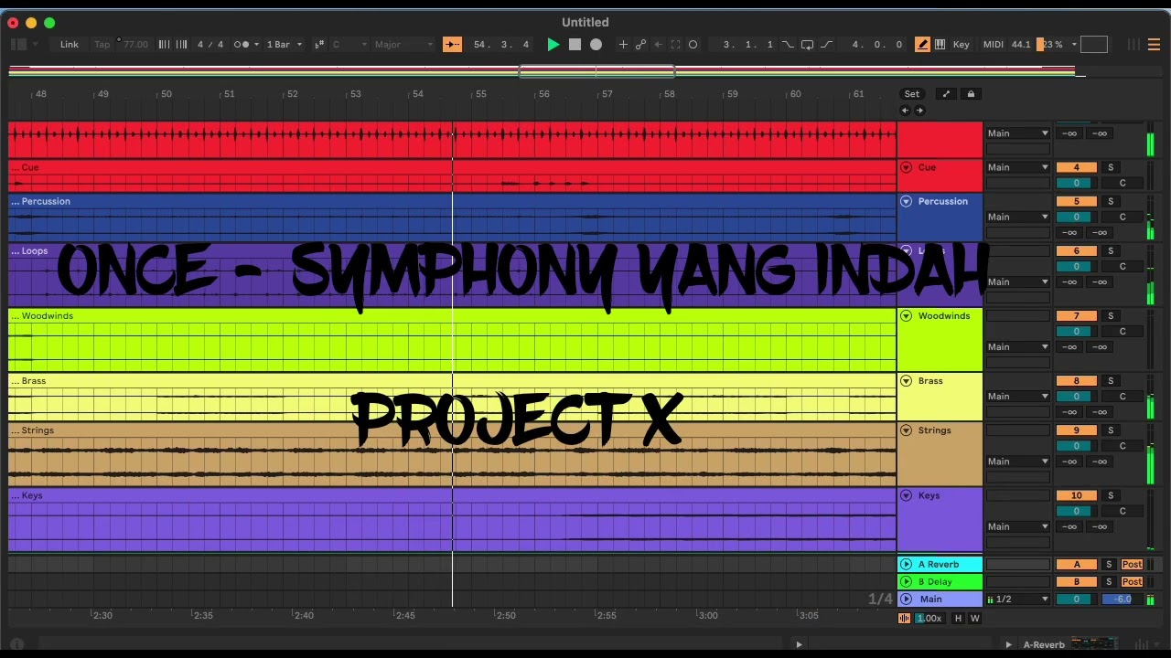Toggle the Punch-In switch icon

pos(788,44)
